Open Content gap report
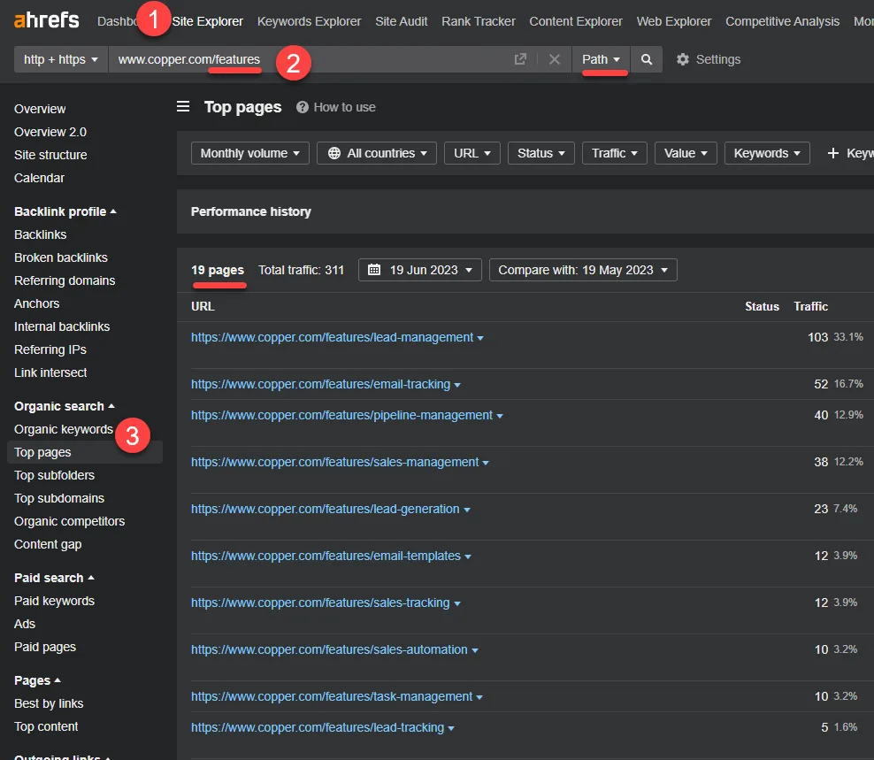Image resolution: width=874 pixels, height=760 pixels. [x=48, y=543]
